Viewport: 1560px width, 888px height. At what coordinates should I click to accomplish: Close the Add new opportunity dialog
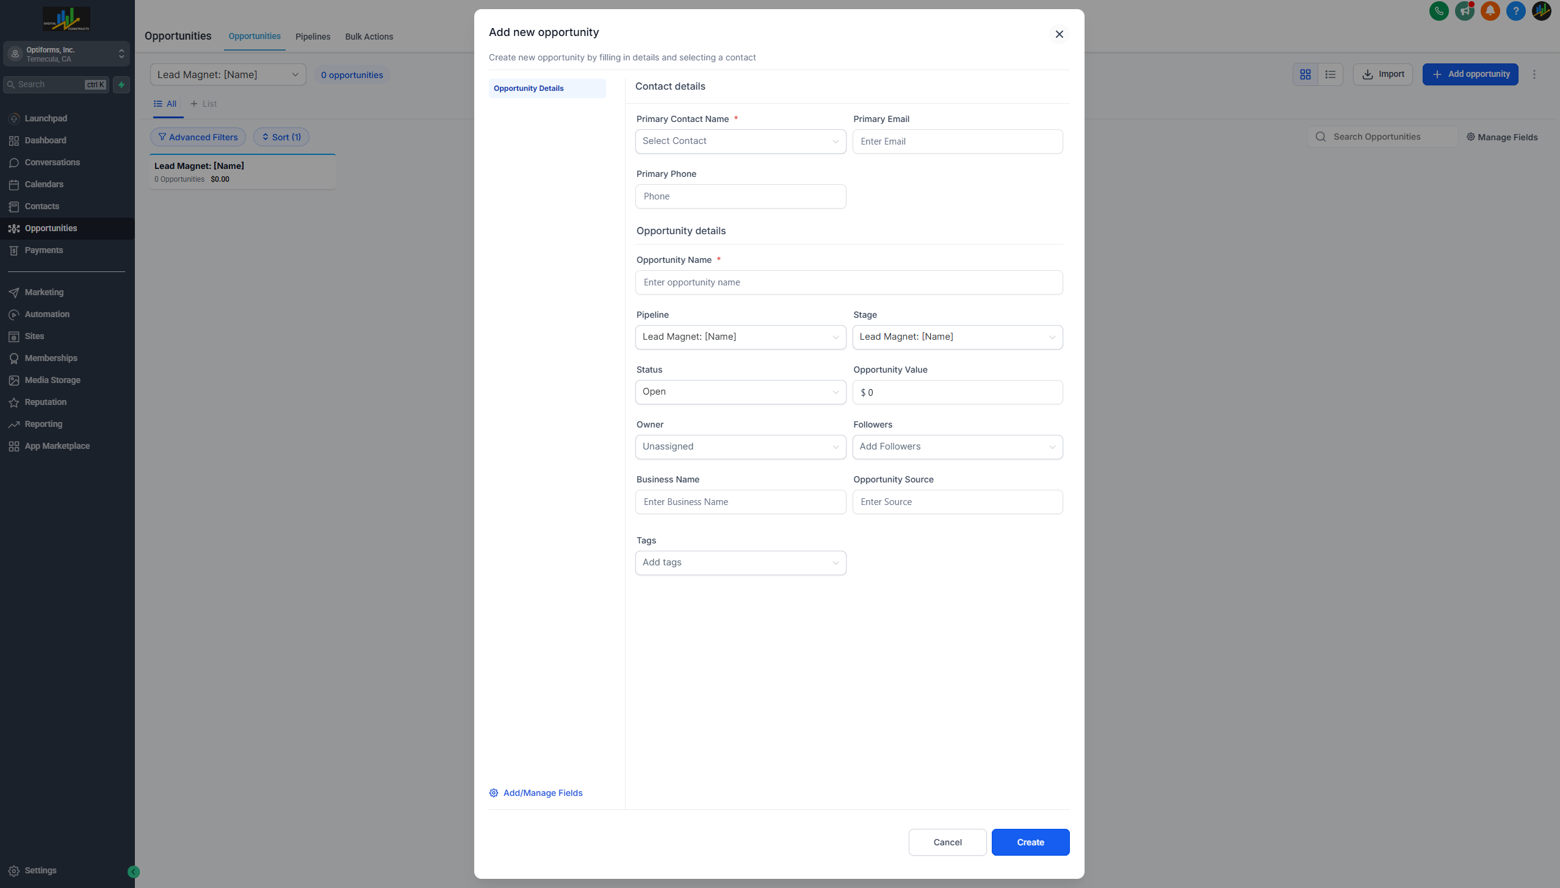coord(1059,34)
